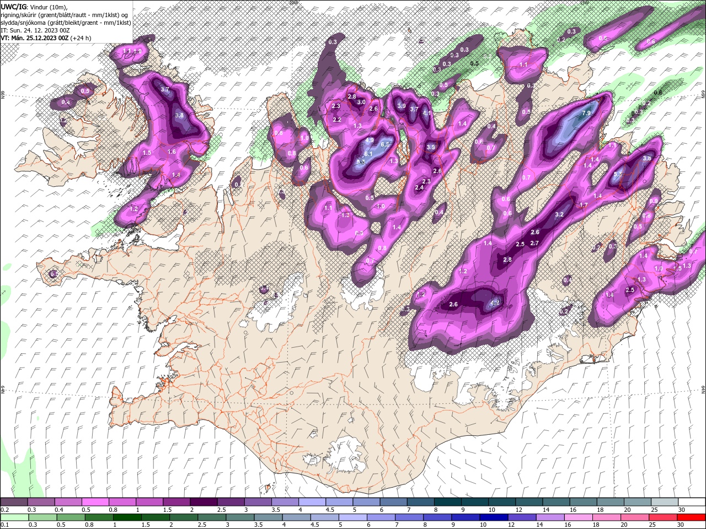This screenshot has width=706, height=529.
Task: Select the rain scale swatch between 10 and 12
Action: click(x=493, y=517)
